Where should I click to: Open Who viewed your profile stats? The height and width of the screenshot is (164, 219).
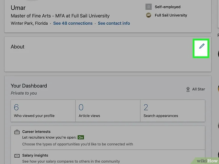click(x=43, y=111)
